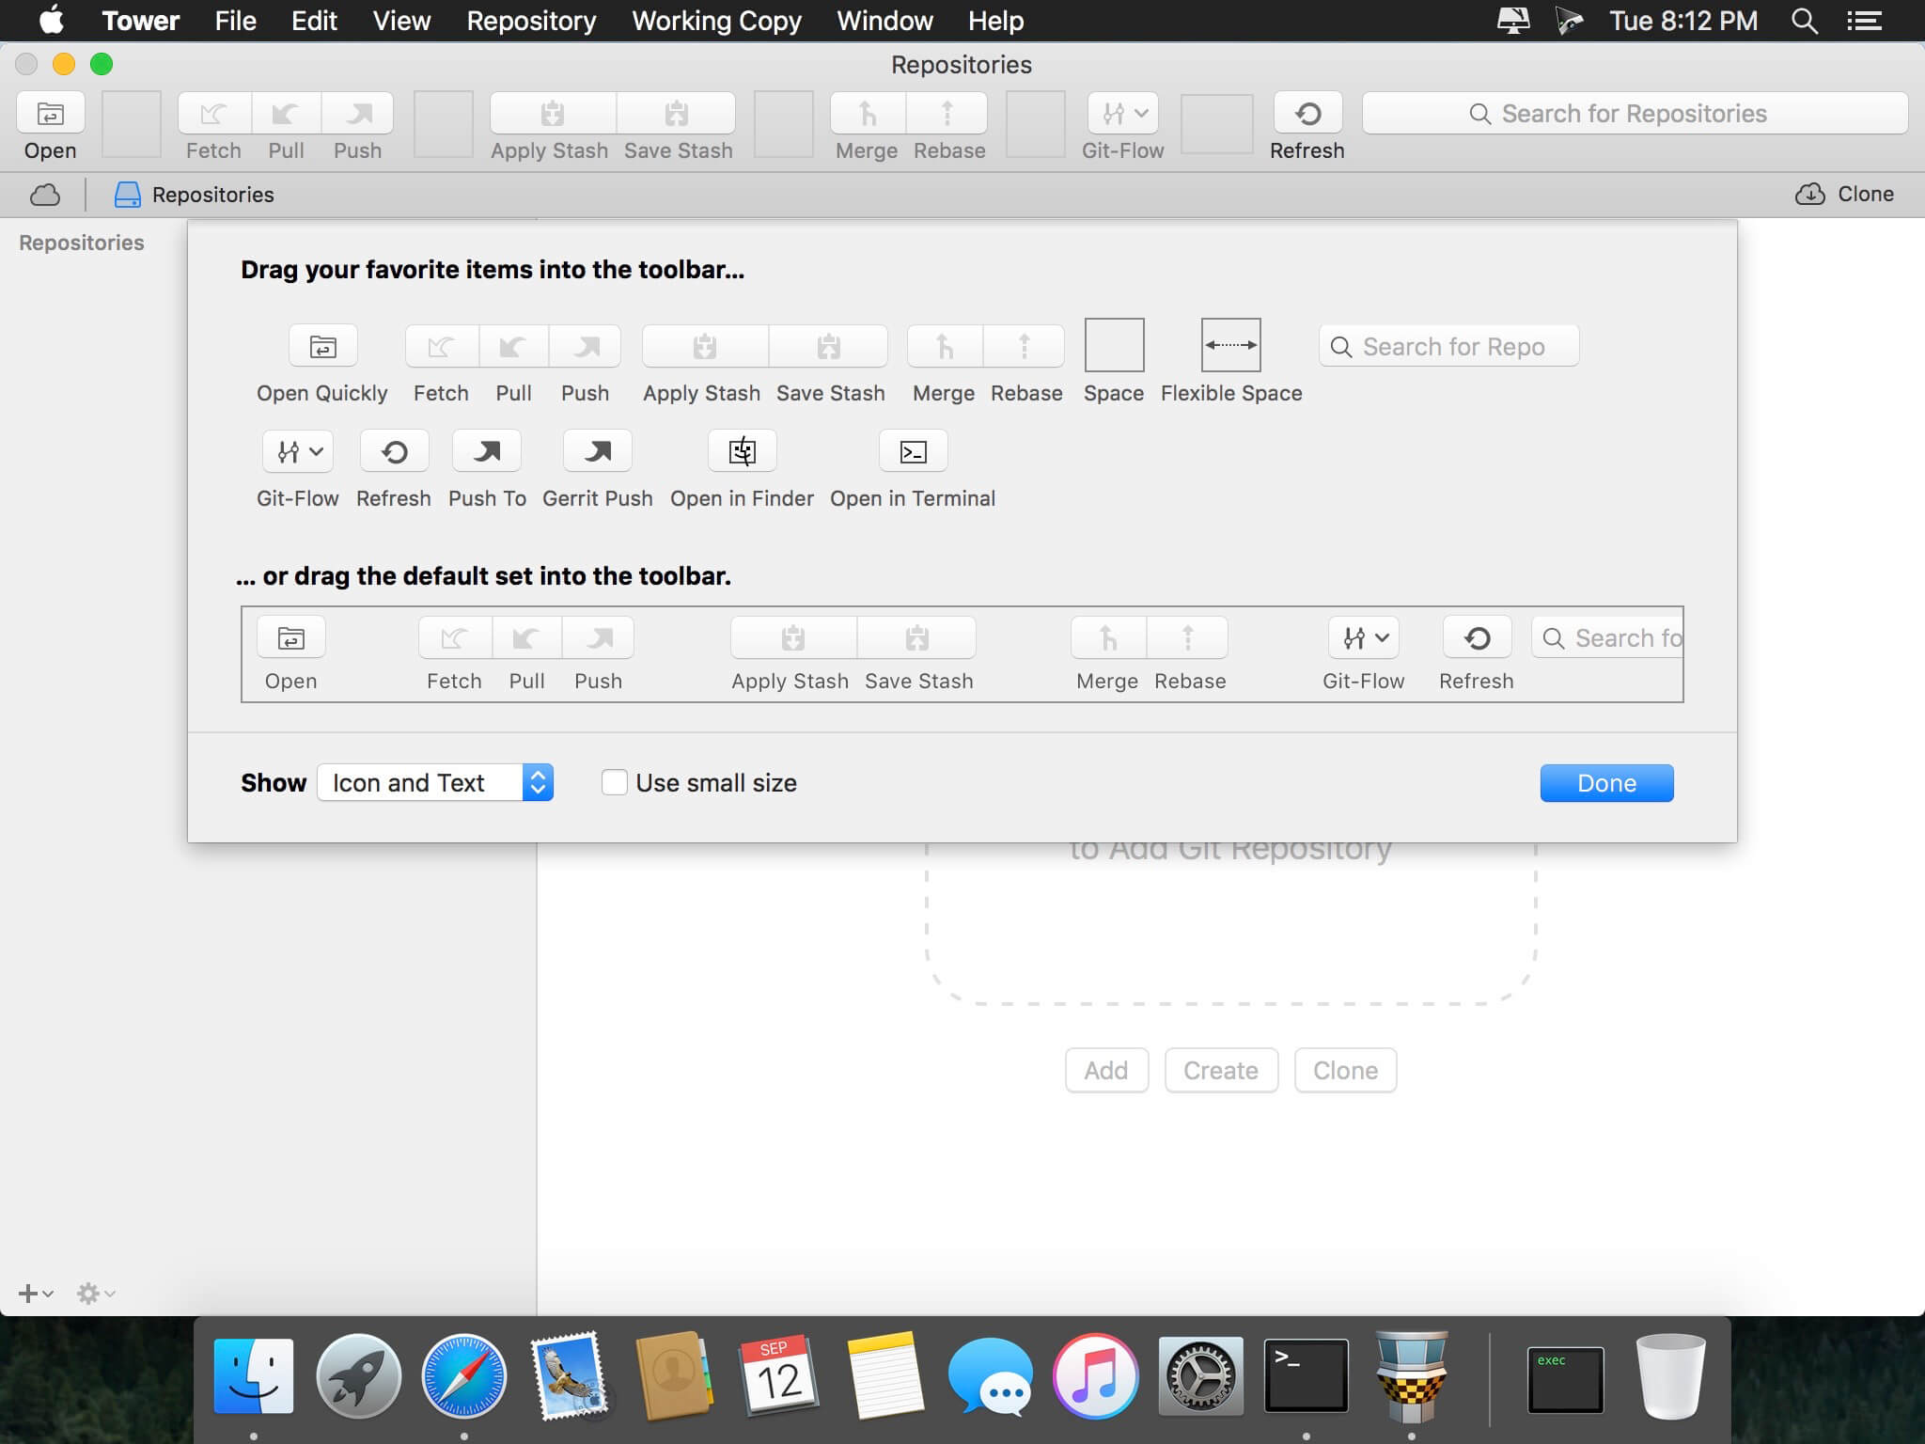The width and height of the screenshot is (1925, 1444).
Task: Click the Add button in the repository area
Action: pos(1106,1070)
